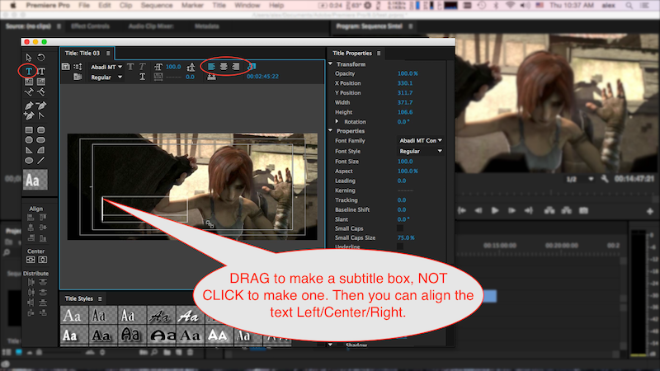Click New Title Based on Current Title icon
This screenshot has width=660, height=371.
(x=66, y=67)
